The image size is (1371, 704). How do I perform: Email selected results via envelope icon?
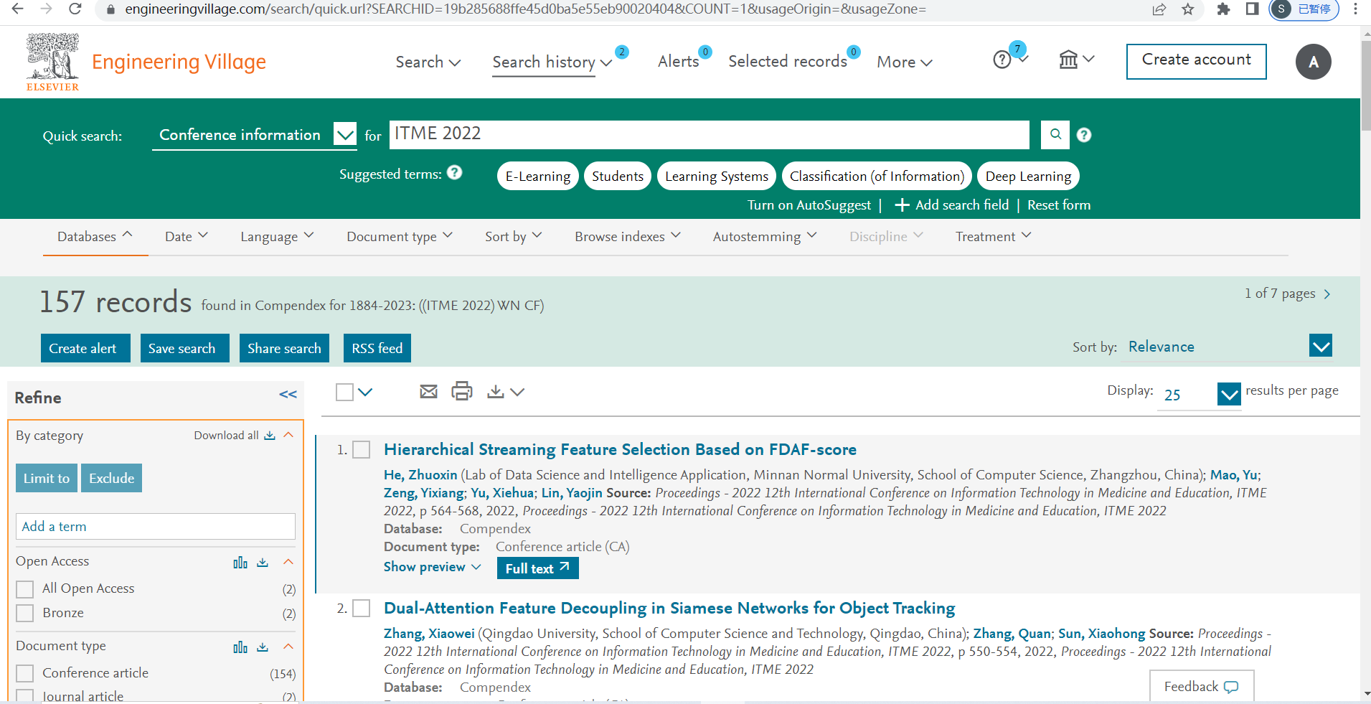pyautogui.click(x=428, y=392)
